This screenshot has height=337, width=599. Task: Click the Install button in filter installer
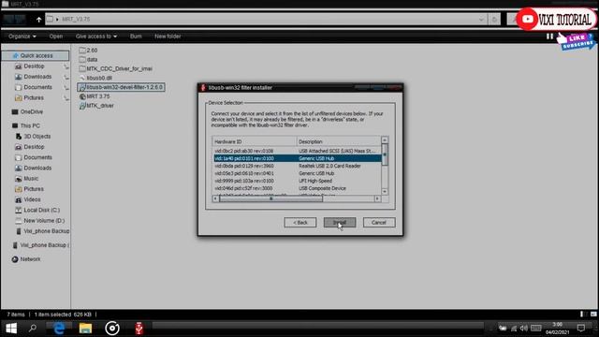(x=340, y=223)
